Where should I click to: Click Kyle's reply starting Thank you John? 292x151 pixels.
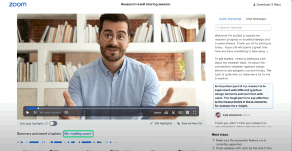click(243, 125)
